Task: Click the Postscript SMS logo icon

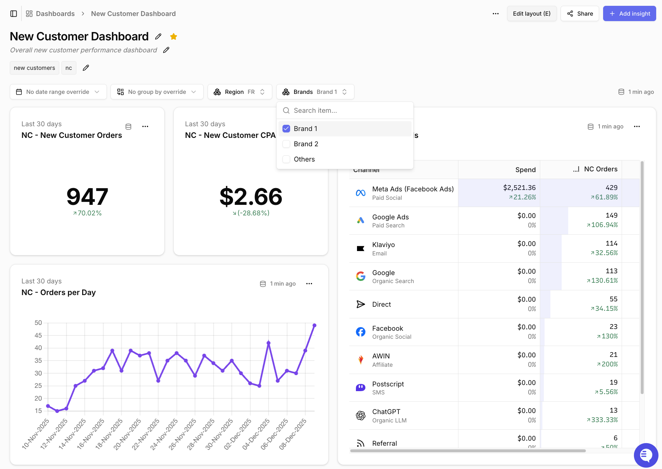Action: (x=361, y=387)
